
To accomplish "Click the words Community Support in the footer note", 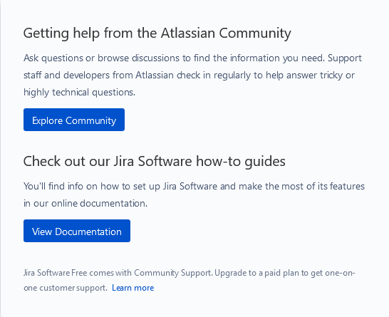I will (x=173, y=273).
